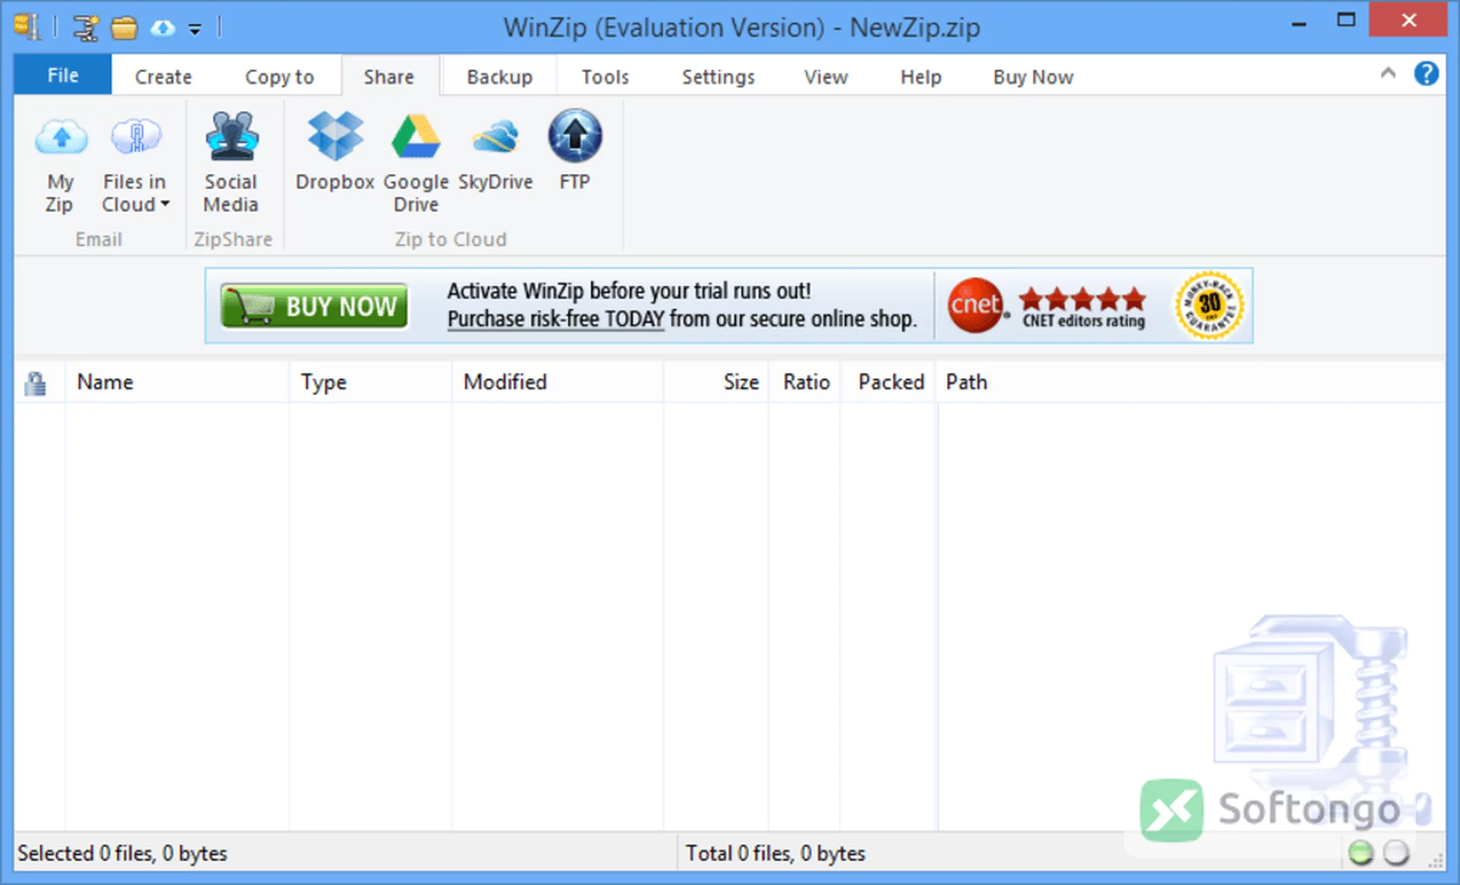Open the Files in Cloud dropdown
The image size is (1460, 885).
pyautogui.click(x=135, y=161)
